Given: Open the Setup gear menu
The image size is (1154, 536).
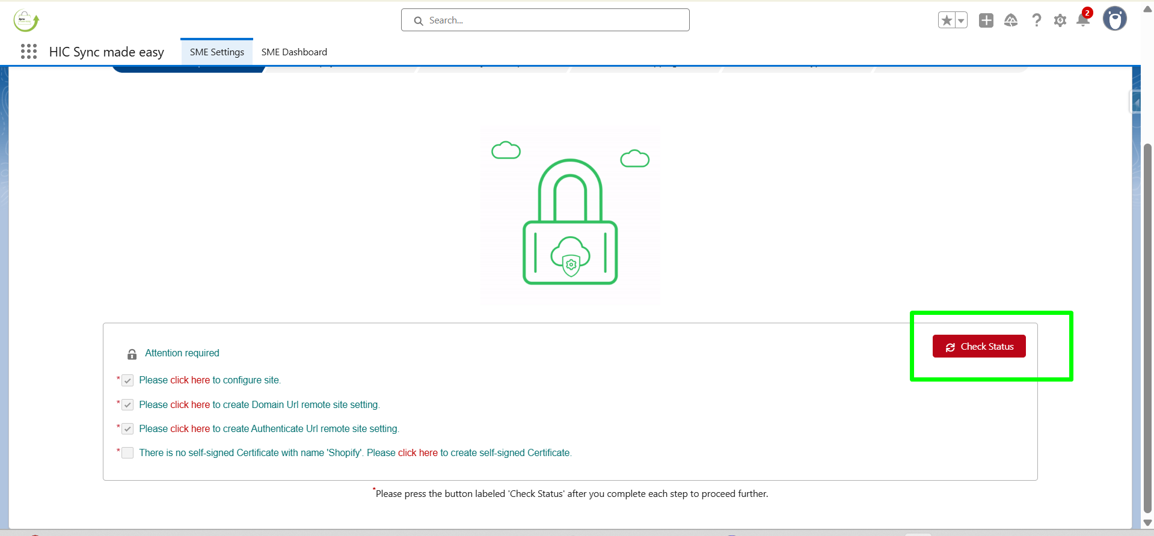Looking at the screenshot, I should pos(1060,20).
